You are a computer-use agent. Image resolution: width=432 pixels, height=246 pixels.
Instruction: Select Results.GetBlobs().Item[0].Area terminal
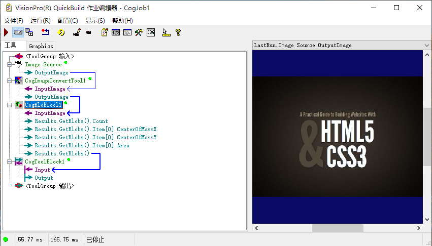82,145
